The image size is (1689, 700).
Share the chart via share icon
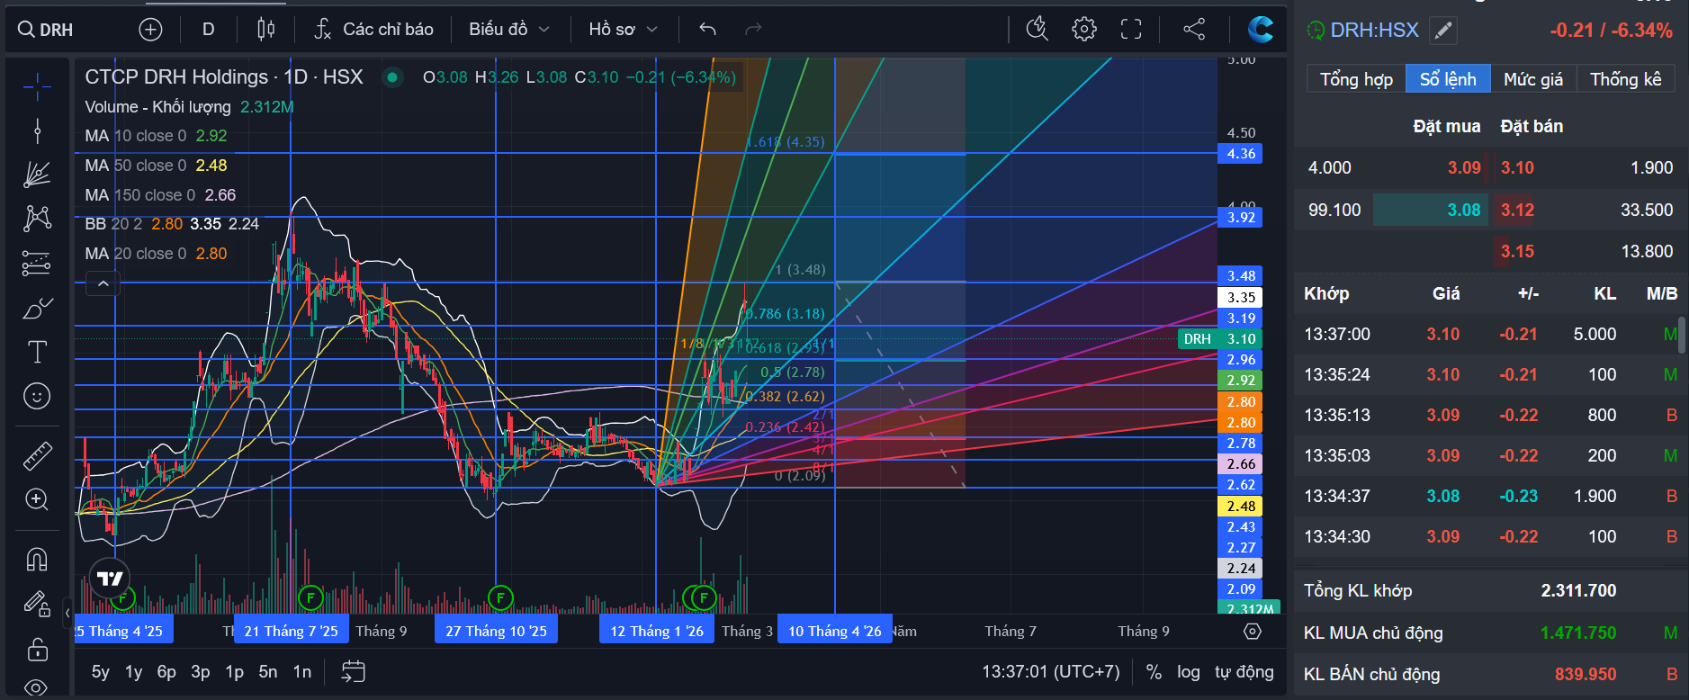tap(1194, 30)
